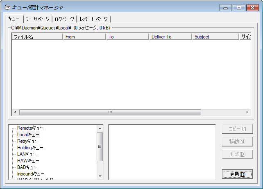Click the queue manager title bar icon
263x189 pixels.
(7, 7)
